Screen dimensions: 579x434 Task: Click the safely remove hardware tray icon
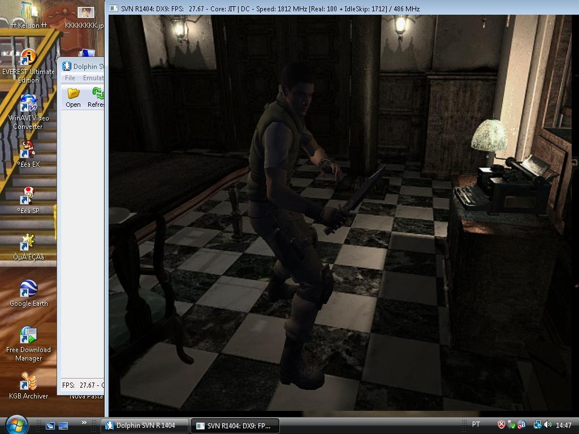(x=511, y=425)
